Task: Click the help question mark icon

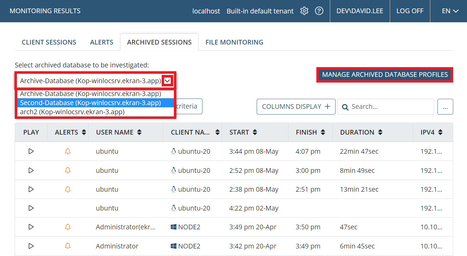Action: pyautogui.click(x=319, y=11)
